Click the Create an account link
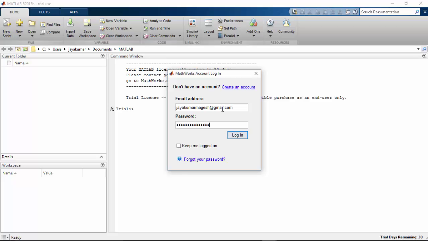The image size is (428, 241). click(x=238, y=87)
